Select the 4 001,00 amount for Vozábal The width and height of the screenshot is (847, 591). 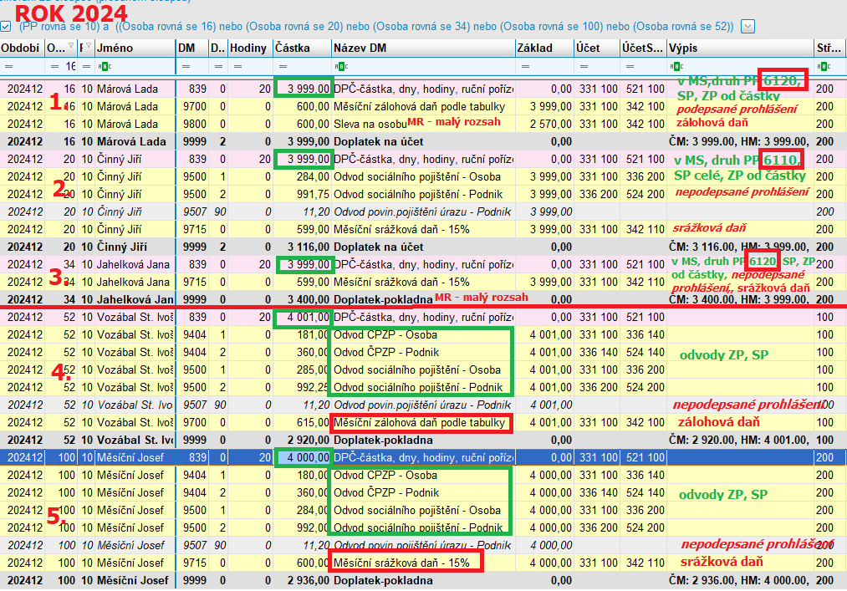pyautogui.click(x=302, y=317)
